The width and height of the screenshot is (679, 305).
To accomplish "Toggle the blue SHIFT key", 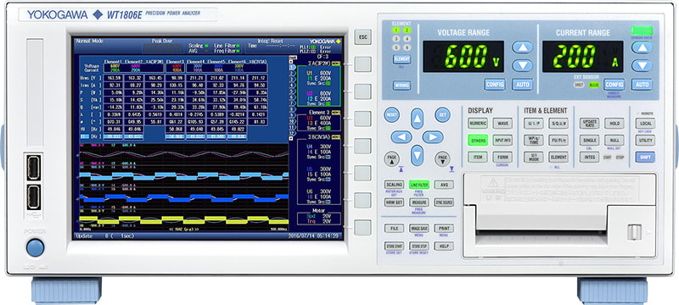I will [645, 158].
